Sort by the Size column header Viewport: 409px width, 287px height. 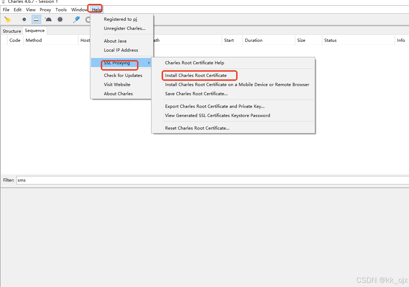309,40
